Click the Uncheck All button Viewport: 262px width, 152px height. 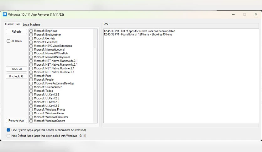point(16,76)
